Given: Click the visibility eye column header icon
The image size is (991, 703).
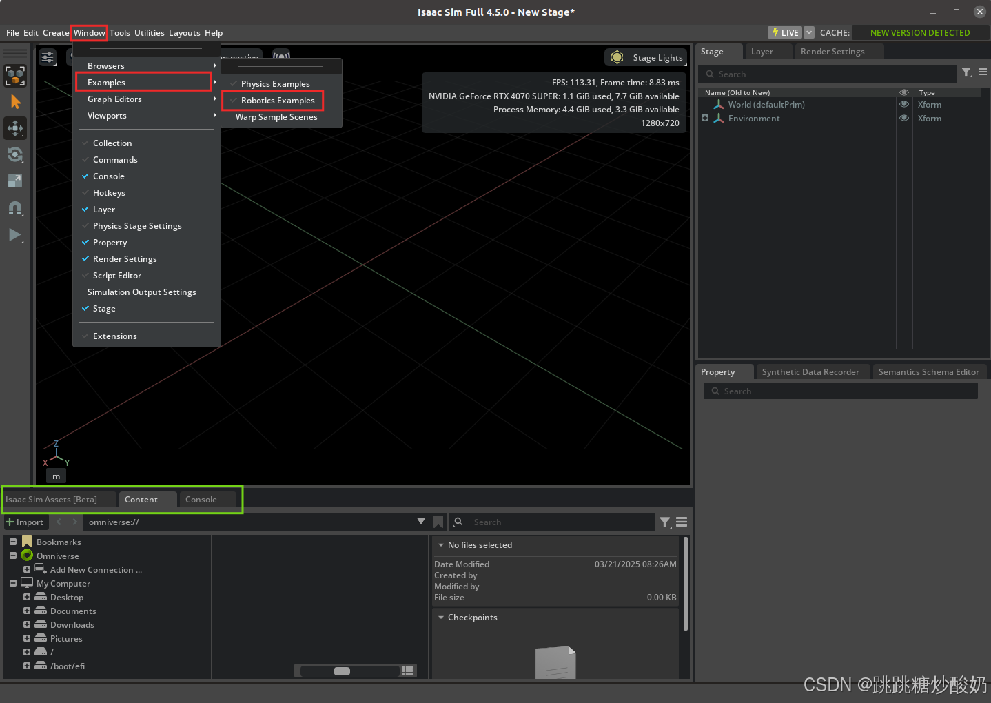Looking at the screenshot, I should click(x=904, y=92).
